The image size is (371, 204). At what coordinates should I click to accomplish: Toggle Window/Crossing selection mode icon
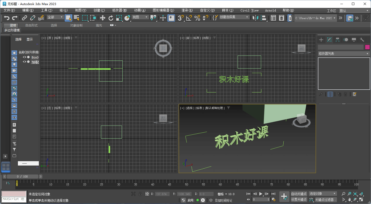[93, 18]
